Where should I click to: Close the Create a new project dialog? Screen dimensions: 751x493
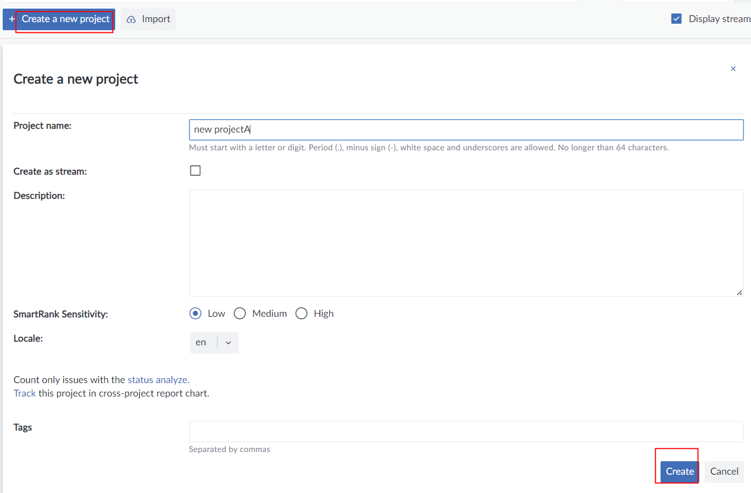tap(733, 69)
